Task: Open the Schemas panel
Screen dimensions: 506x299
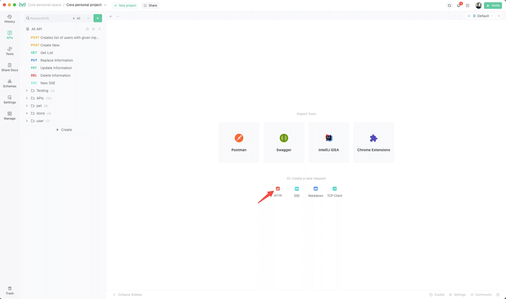Action: click(x=9, y=84)
